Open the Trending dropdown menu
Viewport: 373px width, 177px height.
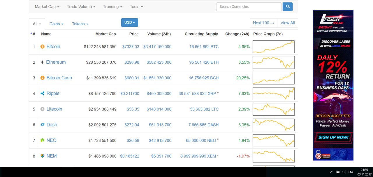pyautogui.click(x=112, y=7)
